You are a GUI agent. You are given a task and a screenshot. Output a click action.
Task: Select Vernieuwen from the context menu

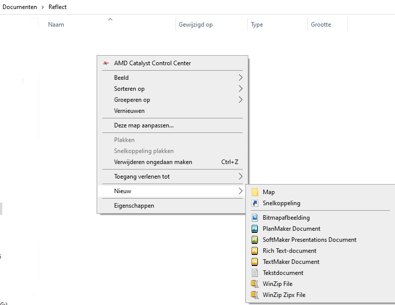[x=129, y=111]
